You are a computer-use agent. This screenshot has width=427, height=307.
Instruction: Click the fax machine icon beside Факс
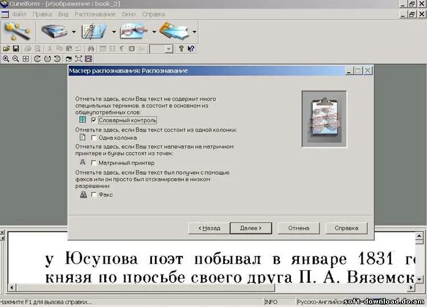pos(83,194)
